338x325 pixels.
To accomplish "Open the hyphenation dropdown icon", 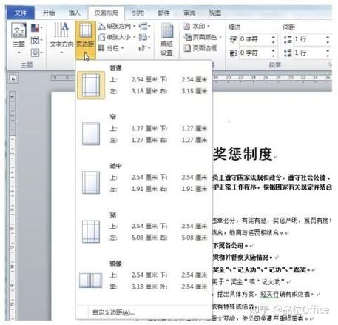I will (x=145, y=48).
